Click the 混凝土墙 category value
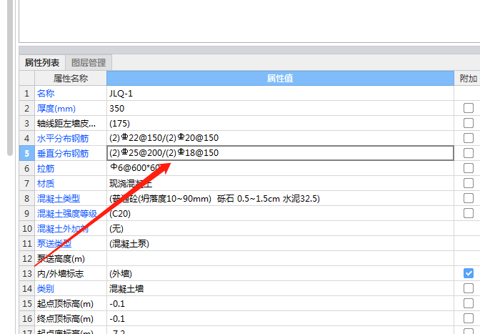This screenshot has width=480, height=334. point(280,288)
